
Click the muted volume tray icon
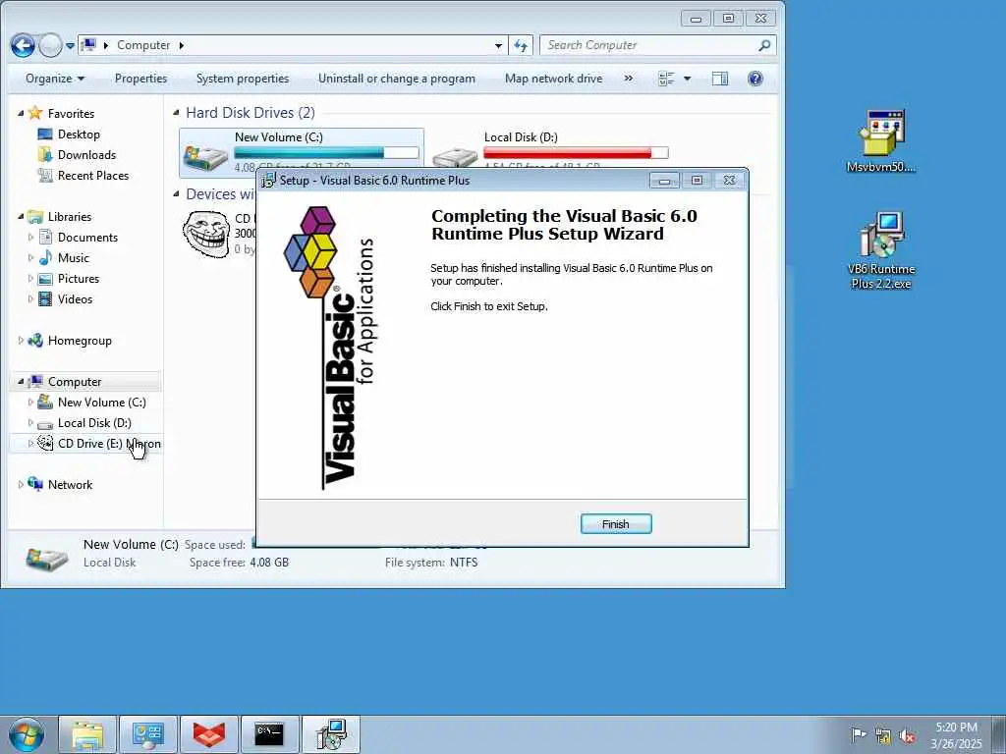(x=907, y=736)
